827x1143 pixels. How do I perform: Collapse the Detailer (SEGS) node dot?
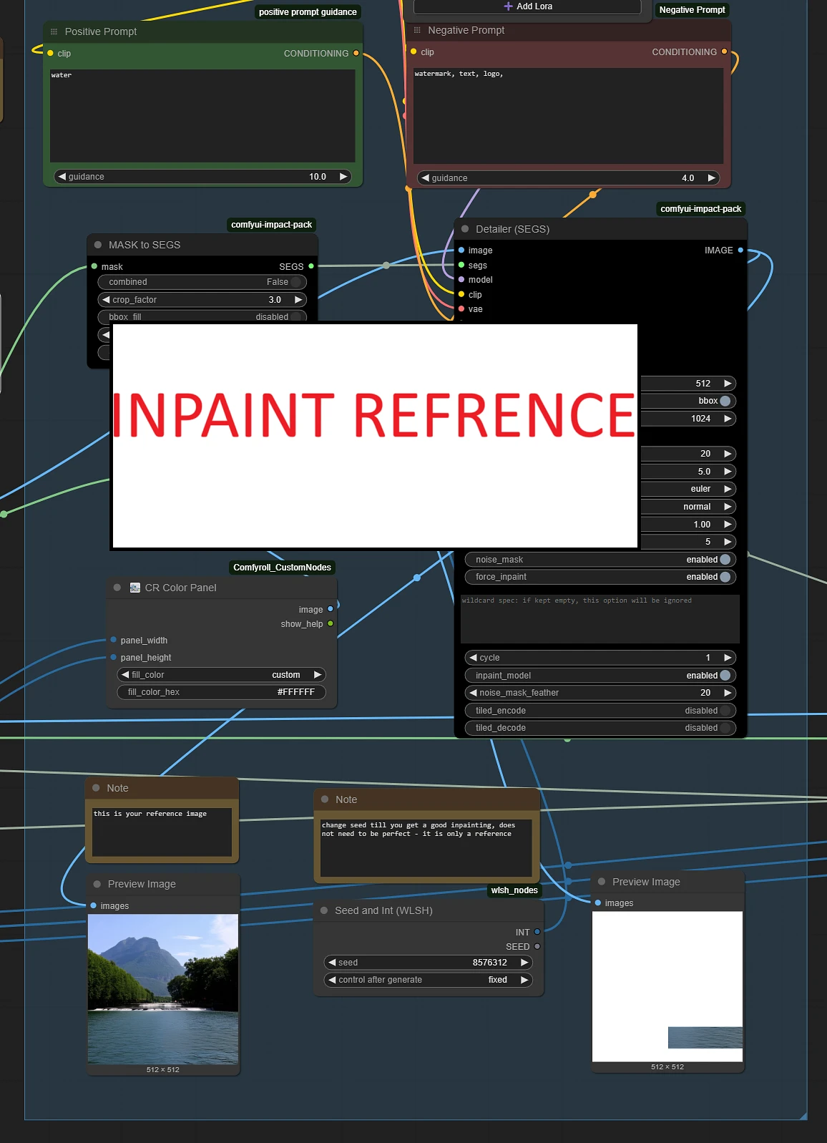pos(465,229)
